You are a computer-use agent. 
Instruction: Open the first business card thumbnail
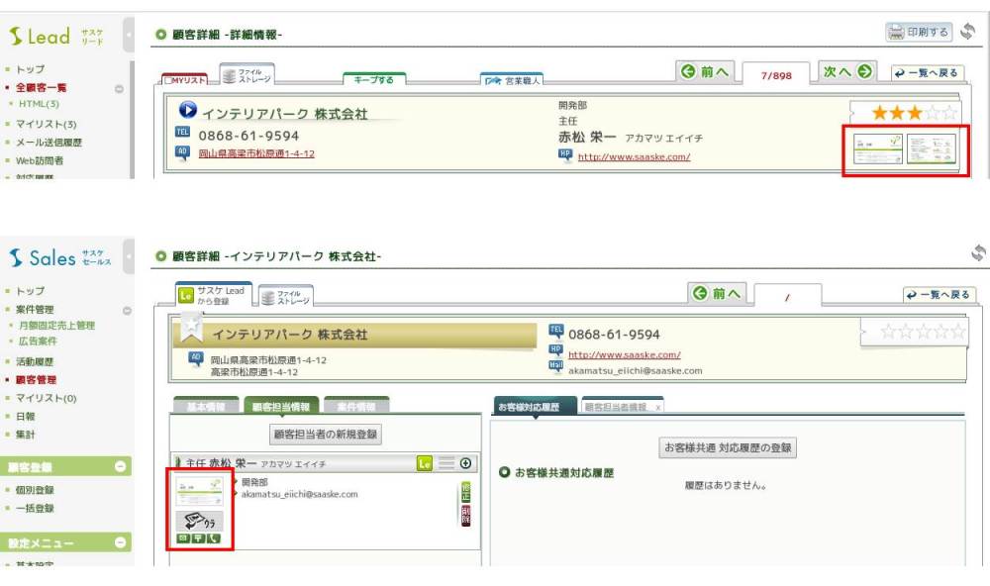[x=878, y=150]
